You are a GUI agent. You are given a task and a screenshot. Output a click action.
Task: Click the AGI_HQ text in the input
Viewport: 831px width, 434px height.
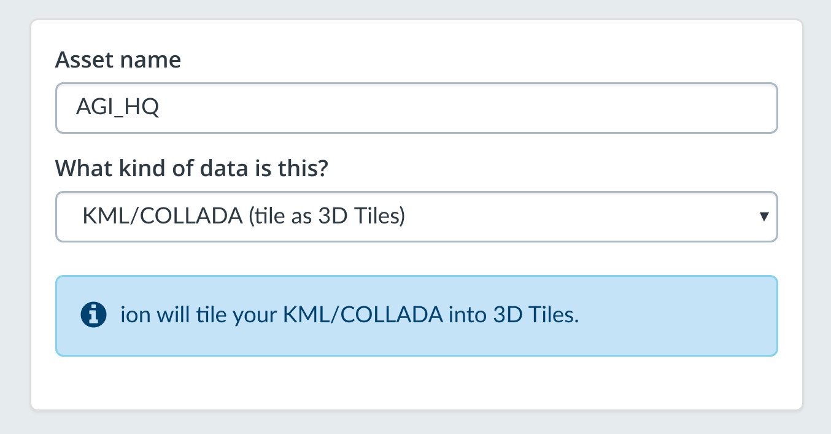pyautogui.click(x=117, y=108)
